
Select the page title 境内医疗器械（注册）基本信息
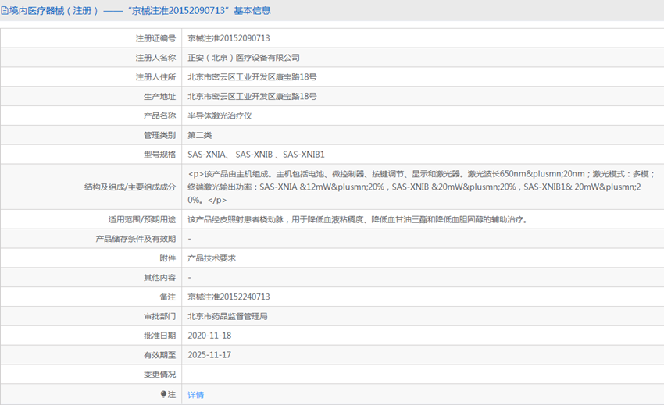click(140, 11)
